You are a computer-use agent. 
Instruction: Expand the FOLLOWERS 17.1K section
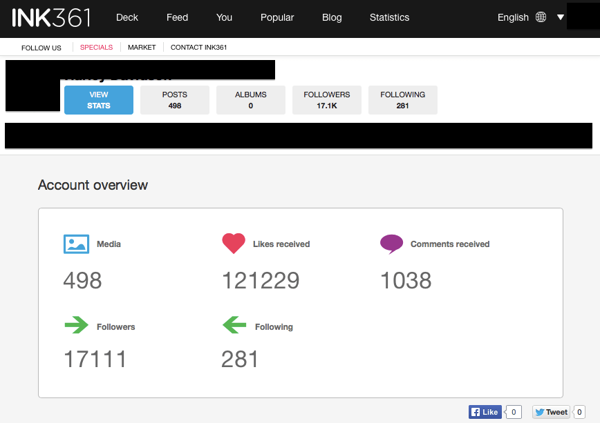point(326,99)
